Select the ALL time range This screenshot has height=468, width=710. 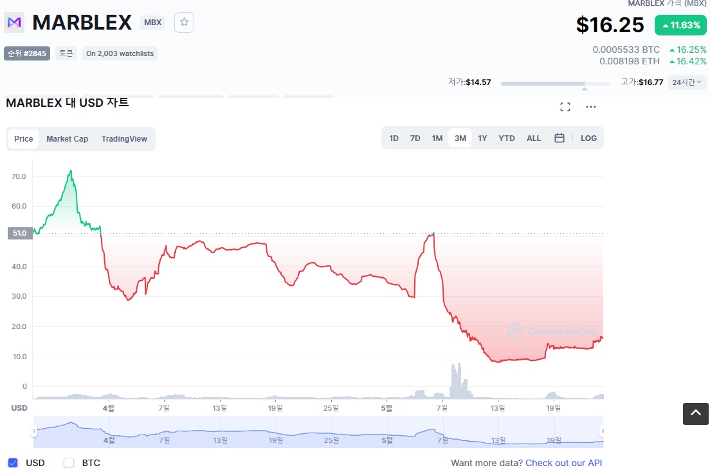pyautogui.click(x=534, y=138)
